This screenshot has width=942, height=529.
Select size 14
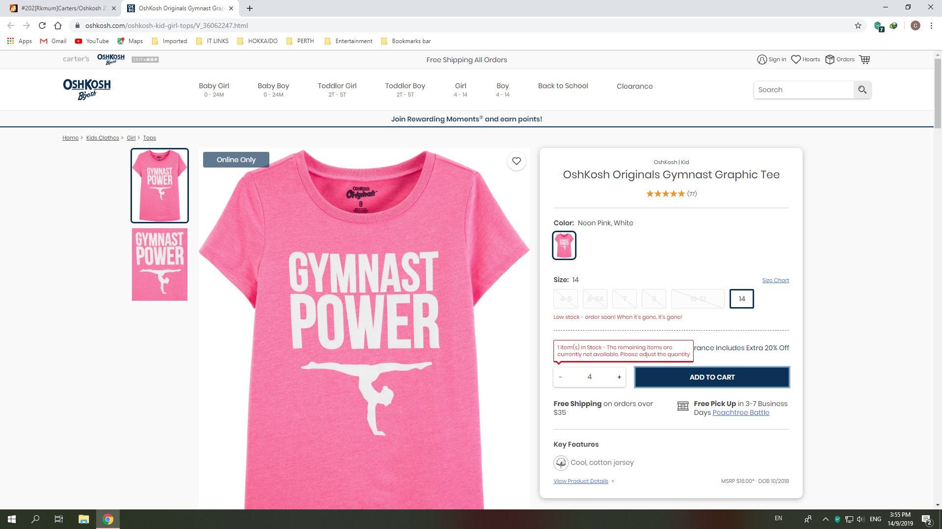(742, 299)
